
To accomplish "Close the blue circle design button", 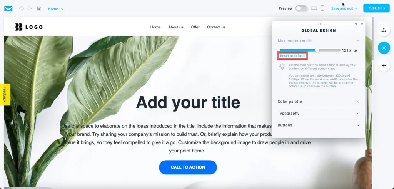I will 384,48.
